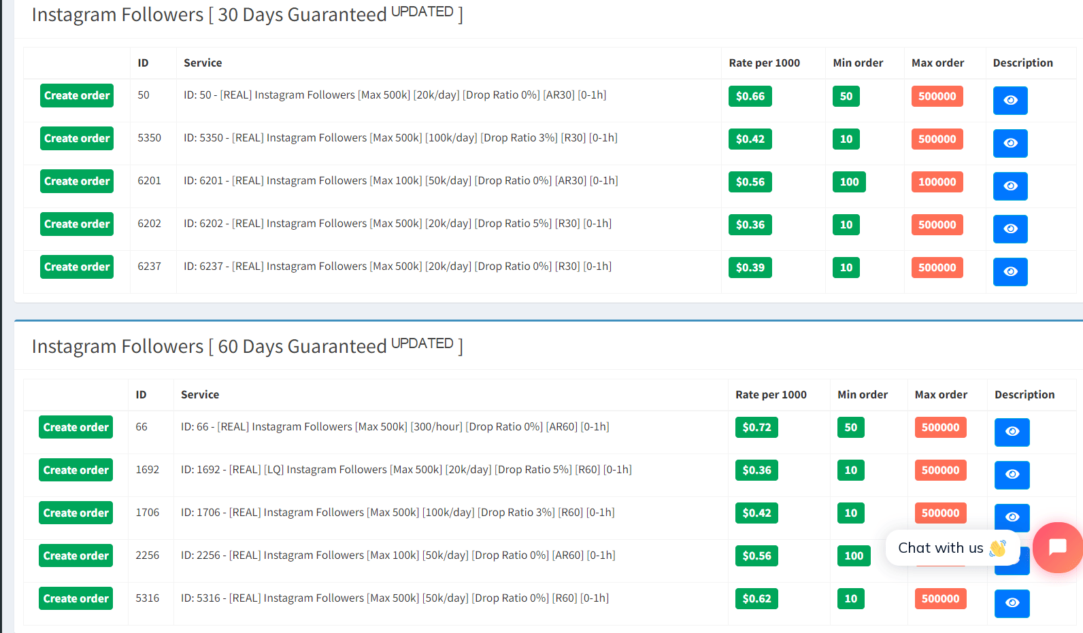View description of service 66
This screenshot has width=1083, height=633.
click(x=1012, y=432)
